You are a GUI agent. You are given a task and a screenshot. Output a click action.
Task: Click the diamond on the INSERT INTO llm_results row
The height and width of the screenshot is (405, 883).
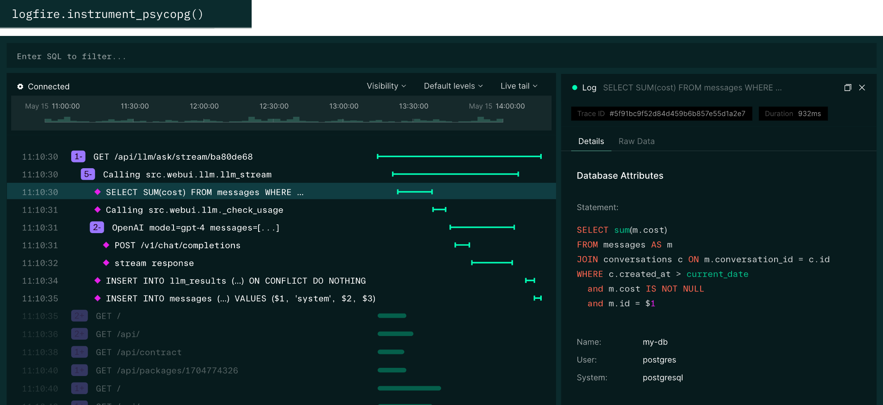tap(97, 280)
